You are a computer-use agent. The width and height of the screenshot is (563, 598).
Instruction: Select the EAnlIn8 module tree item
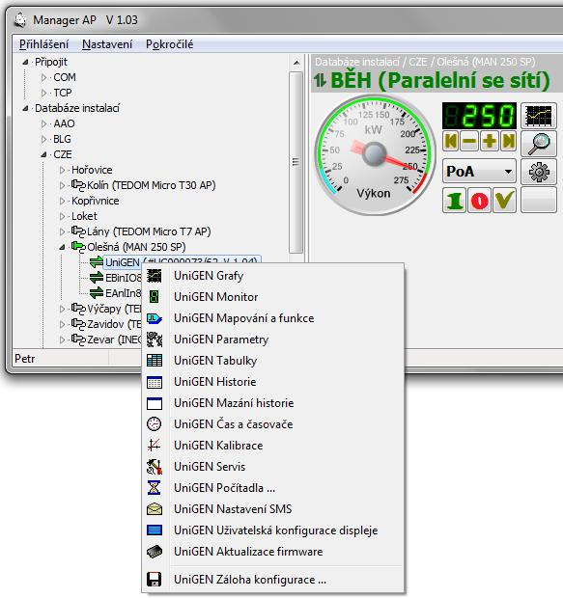(124, 293)
